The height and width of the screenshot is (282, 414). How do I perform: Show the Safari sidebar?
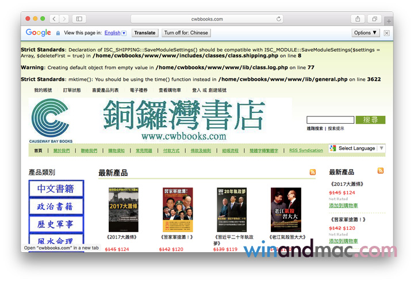click(x=79, y=19)
